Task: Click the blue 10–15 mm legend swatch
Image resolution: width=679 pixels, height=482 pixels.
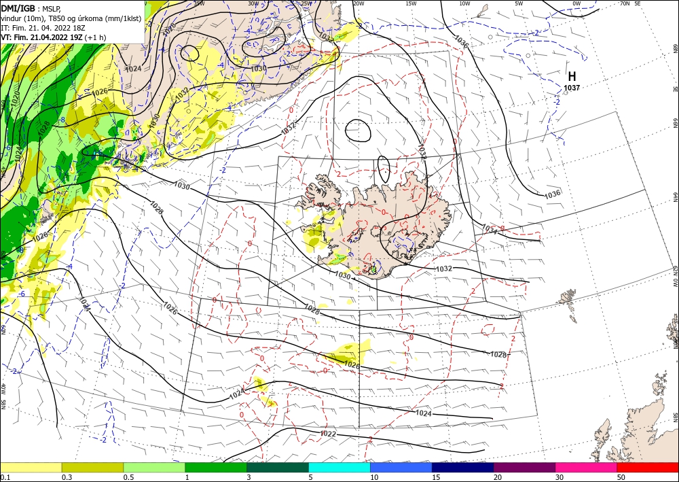Action: coord(401,467)
